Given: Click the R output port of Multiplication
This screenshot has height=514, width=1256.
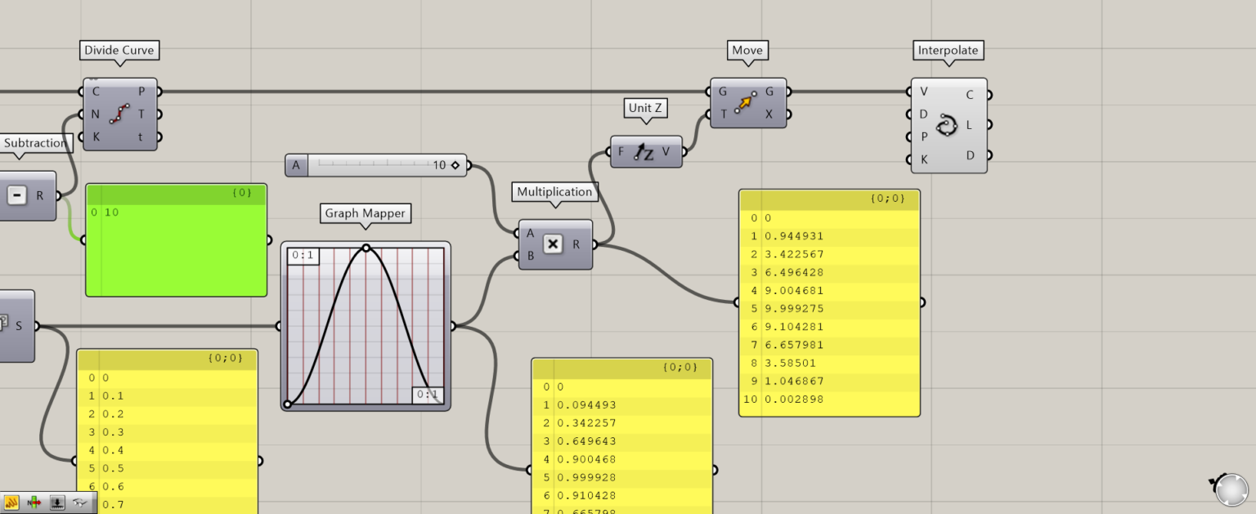Looking at the screenshot, I should point(593,244).
